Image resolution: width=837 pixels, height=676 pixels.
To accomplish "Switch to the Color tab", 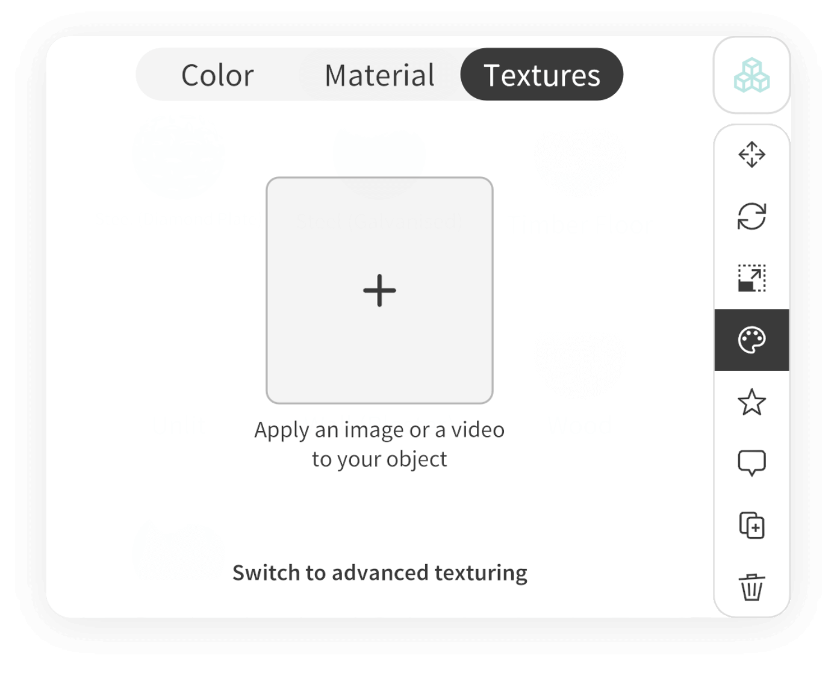I will point(217,75).
